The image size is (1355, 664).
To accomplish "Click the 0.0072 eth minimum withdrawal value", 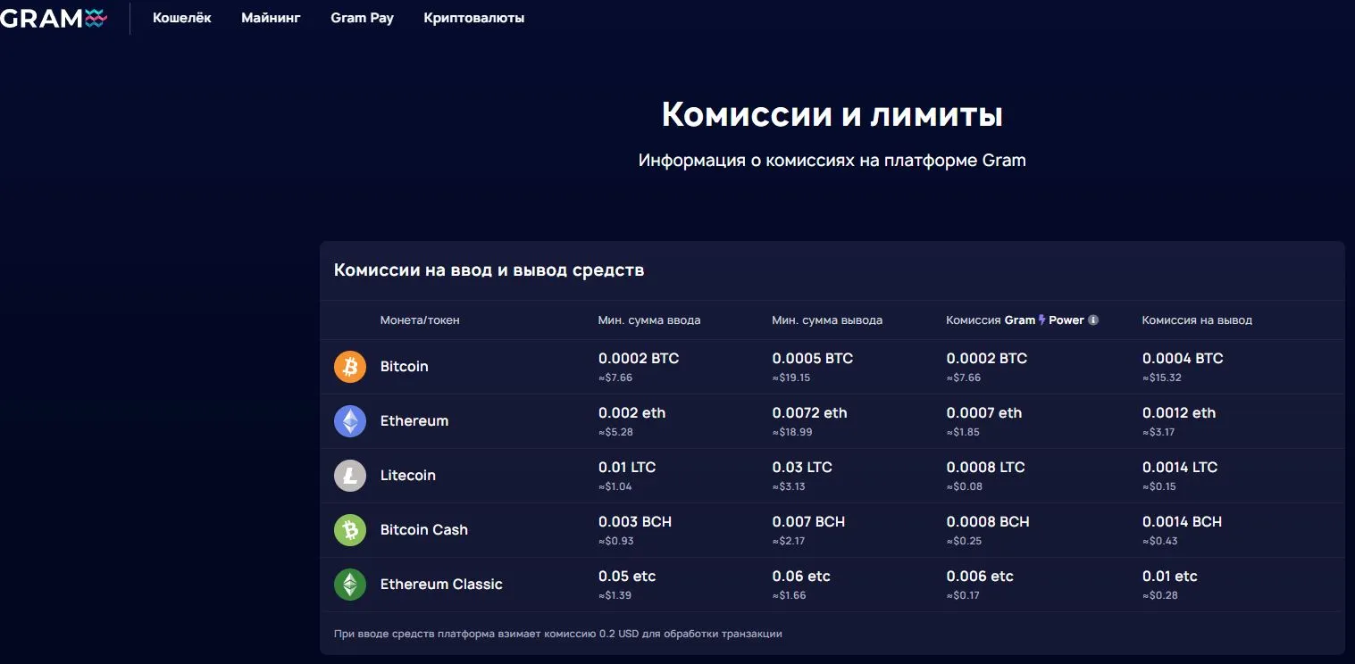I will (x=810, y=413).
